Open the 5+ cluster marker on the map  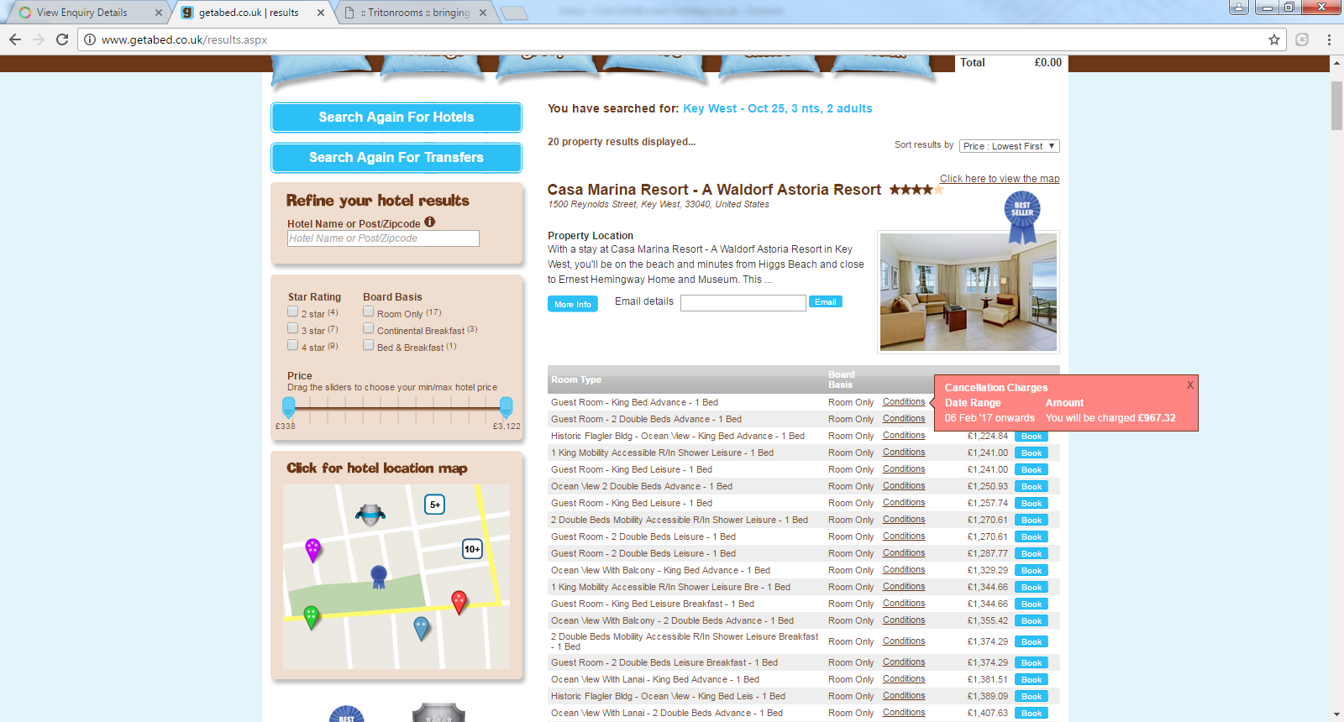pyautogui.click(x=434, y=505)
